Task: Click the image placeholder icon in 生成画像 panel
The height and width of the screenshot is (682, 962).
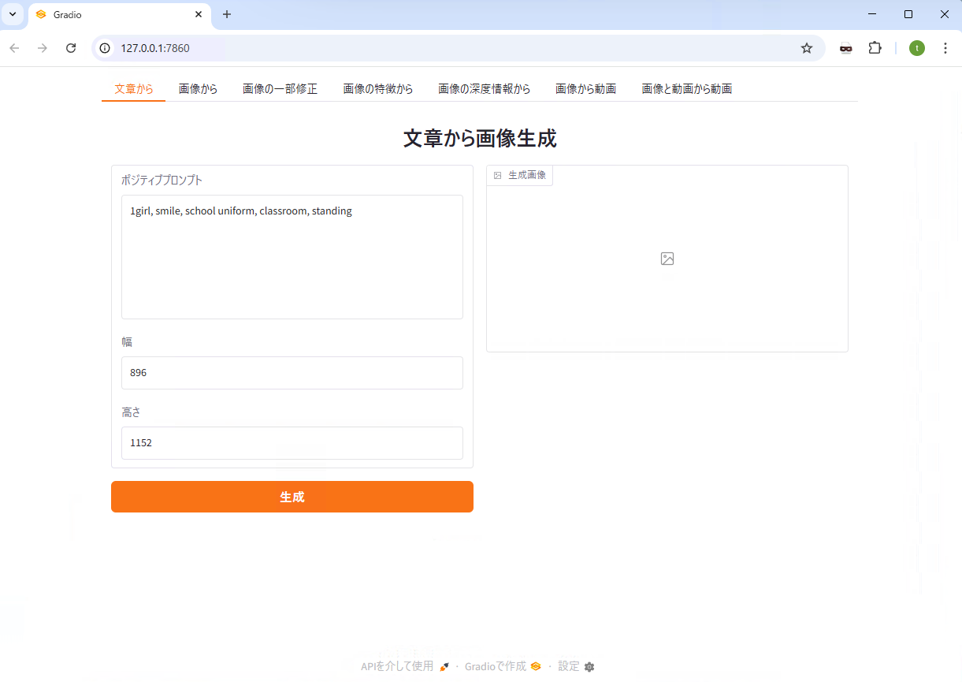Action: click(x=667, y=259)
